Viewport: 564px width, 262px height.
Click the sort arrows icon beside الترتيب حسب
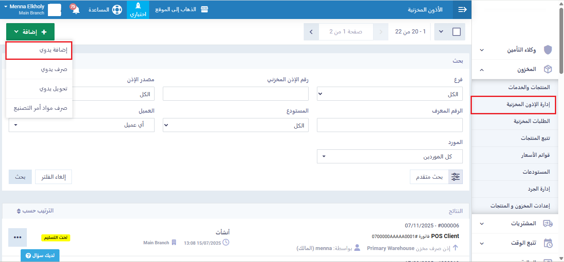pyautogui.click(x=19, y=211)
